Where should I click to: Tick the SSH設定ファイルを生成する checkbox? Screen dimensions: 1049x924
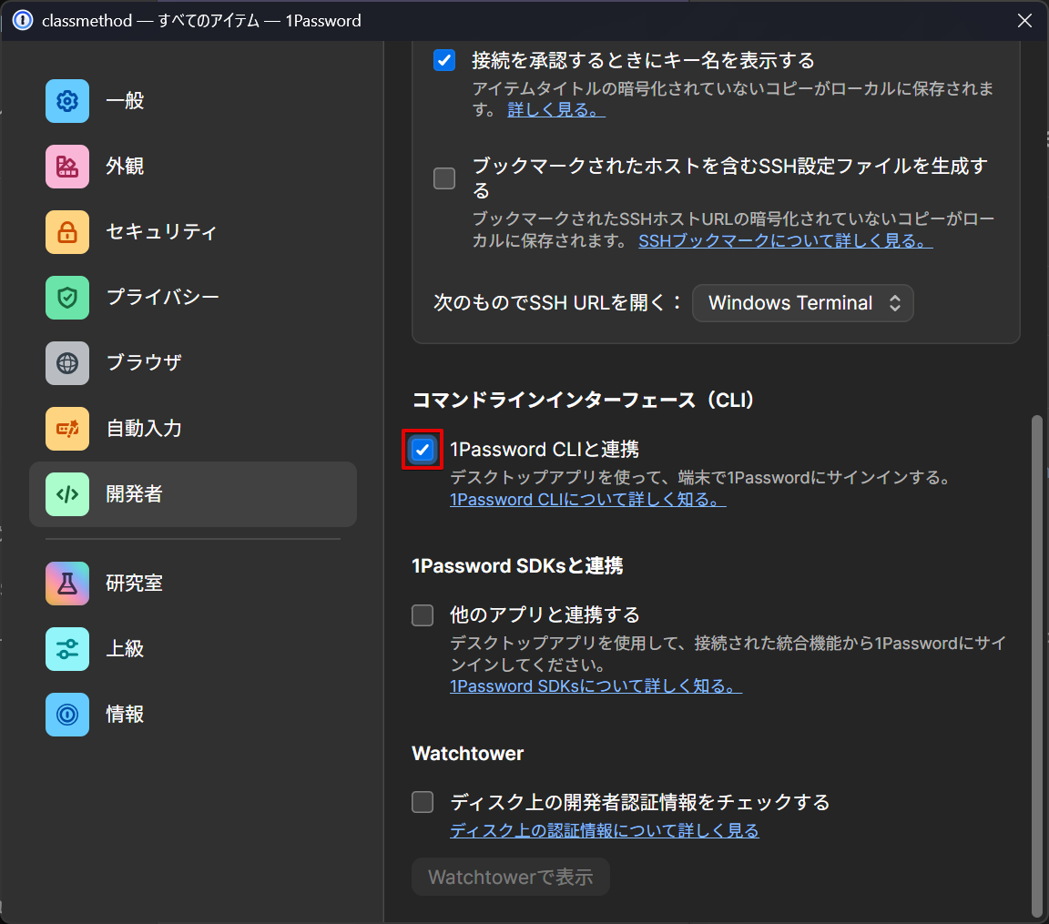pos(444,178)
